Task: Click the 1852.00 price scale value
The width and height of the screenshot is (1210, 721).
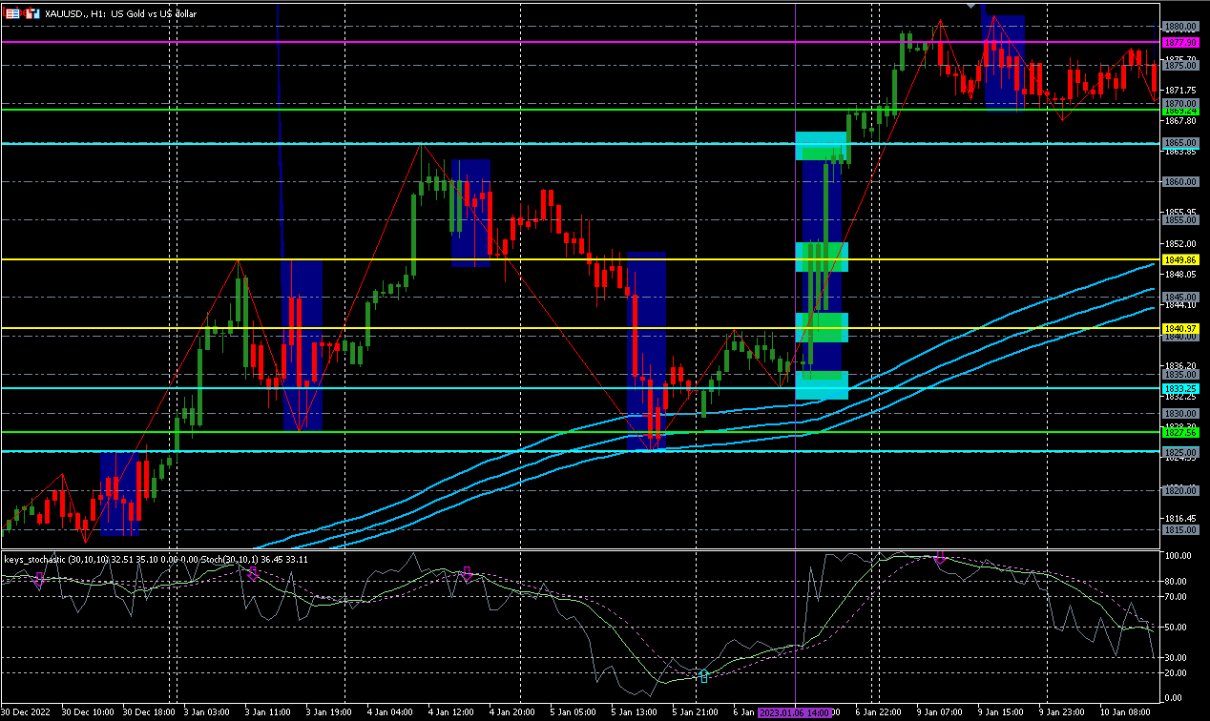Action: point(1180,242)
